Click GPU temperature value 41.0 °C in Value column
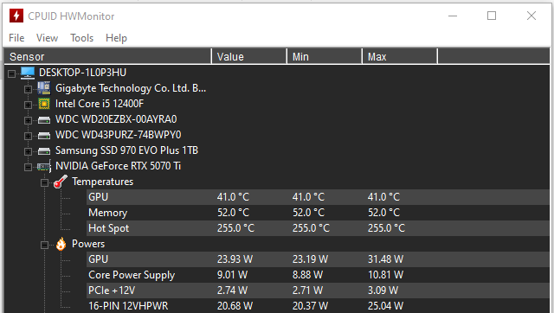The width and height of the screenshot is (554, 313). pyautogui.click(x=233, y=197)
